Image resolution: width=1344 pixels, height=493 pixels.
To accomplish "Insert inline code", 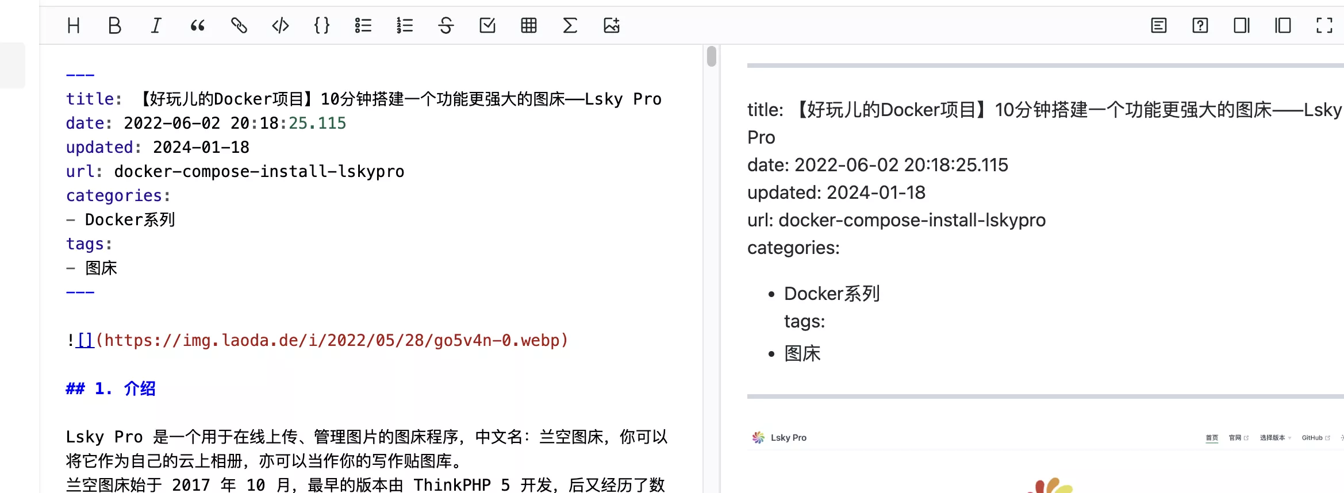I will point(281,25).
